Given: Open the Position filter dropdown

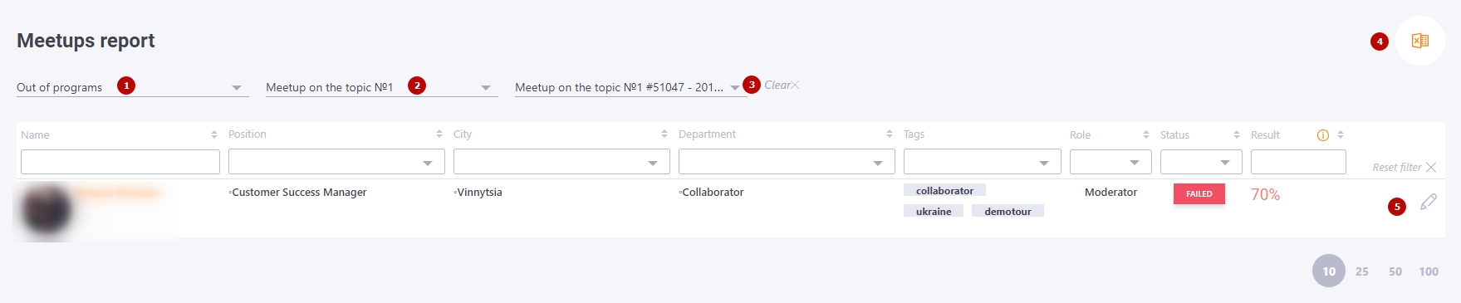Looking at the screenshot, I should pyautogui.click(x=336, y=162).
